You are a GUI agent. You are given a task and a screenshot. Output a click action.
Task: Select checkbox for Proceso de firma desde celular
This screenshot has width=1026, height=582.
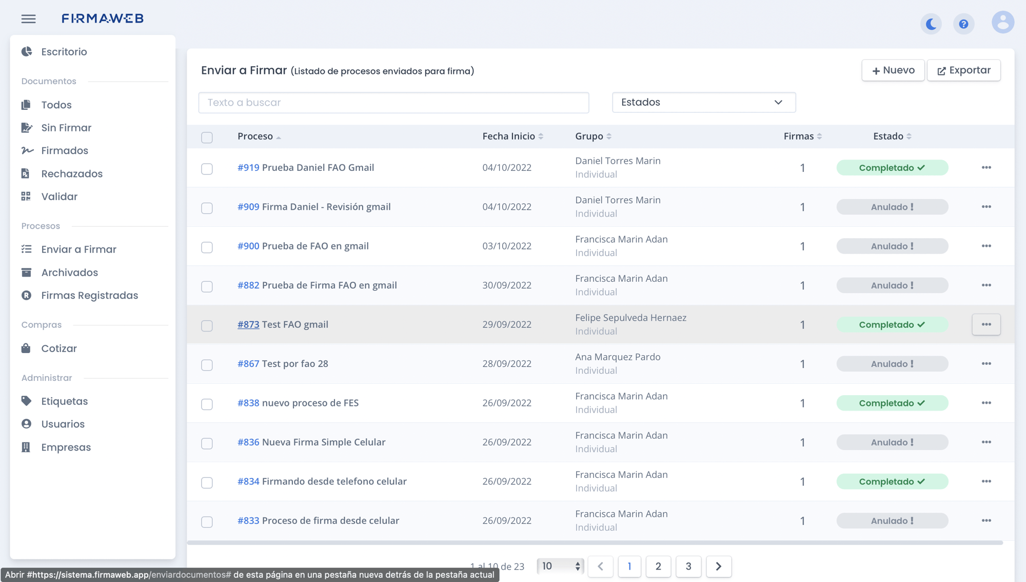click(207, 522)
